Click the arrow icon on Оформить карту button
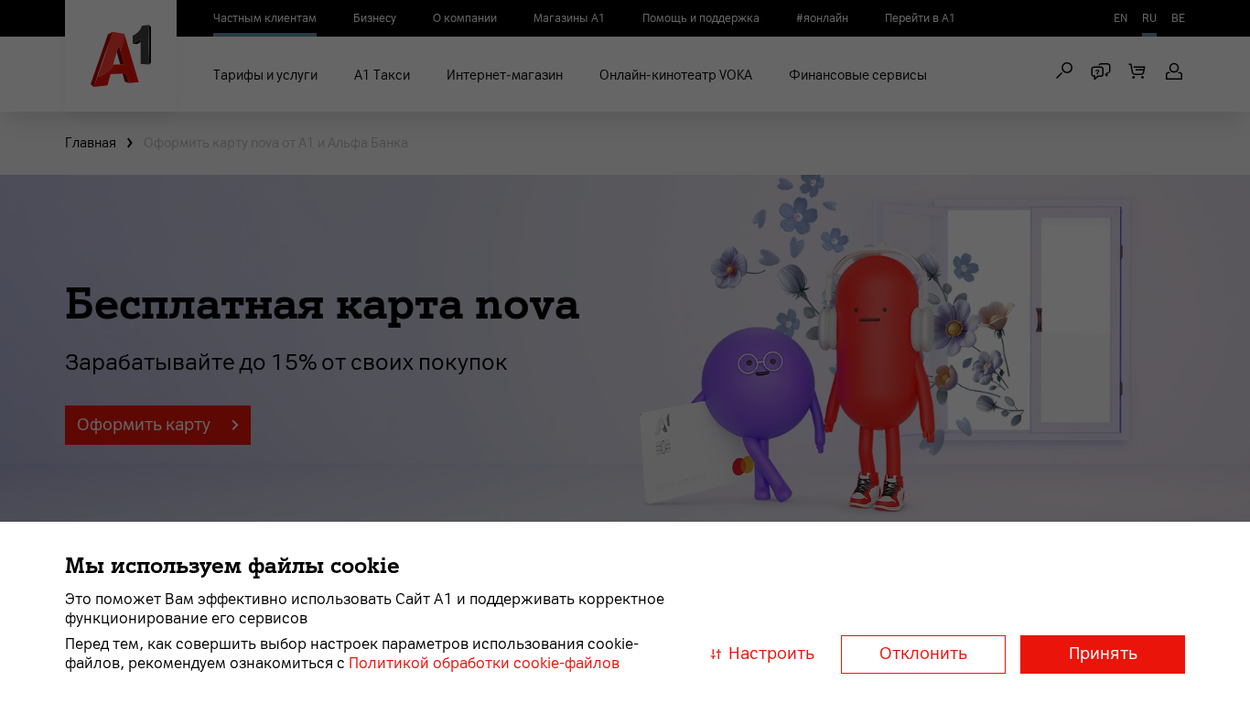This screenshot has width=1250, height=703. [x=235, y=425]
